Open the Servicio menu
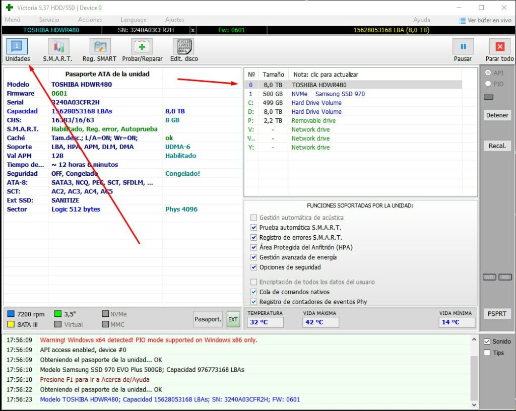This screenshot has height=411, width=516. coord(49,20)
